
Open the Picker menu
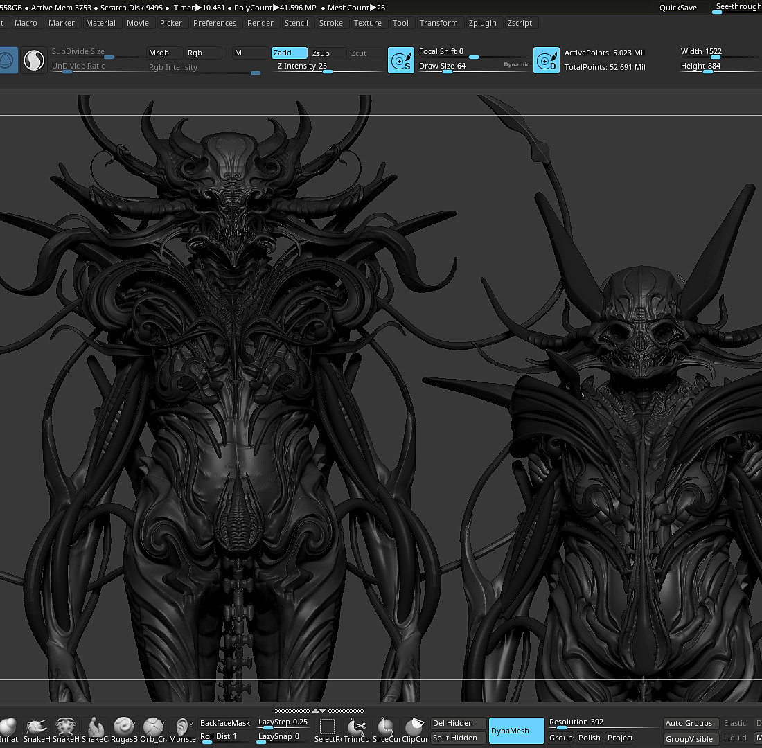coord(171,23)
